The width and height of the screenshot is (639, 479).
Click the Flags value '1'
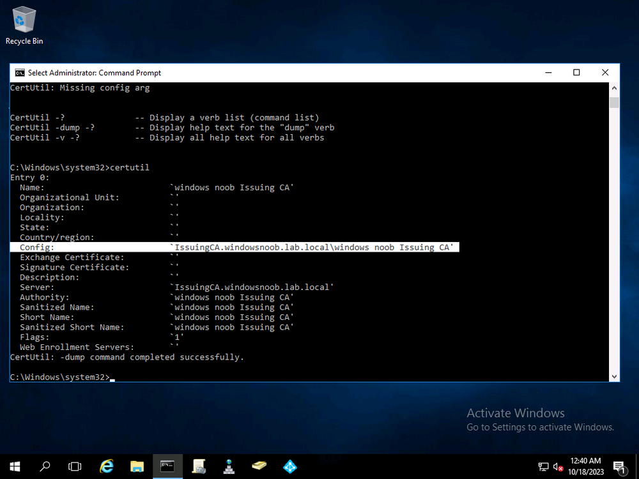[x=177, y=337]
